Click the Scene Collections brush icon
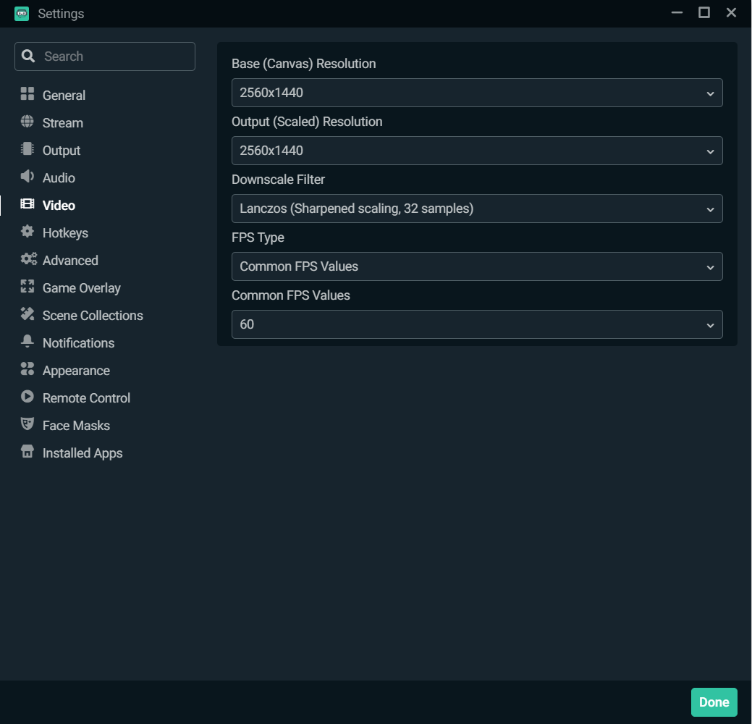752x724 pixels. coord(27,315)
